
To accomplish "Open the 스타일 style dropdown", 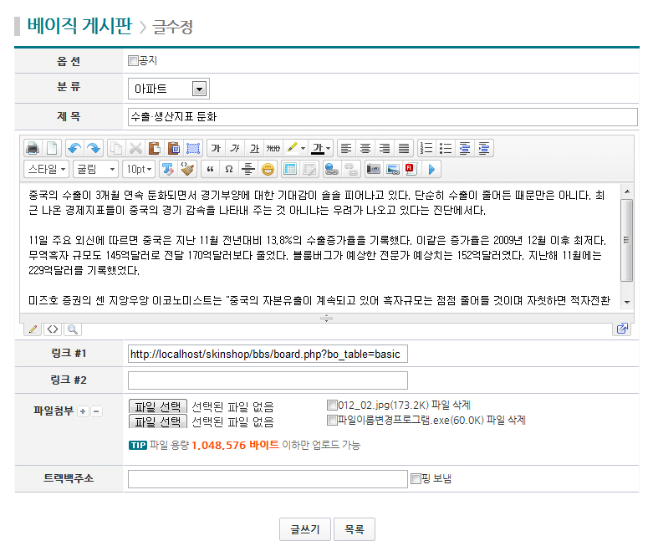I will [47, 169].
